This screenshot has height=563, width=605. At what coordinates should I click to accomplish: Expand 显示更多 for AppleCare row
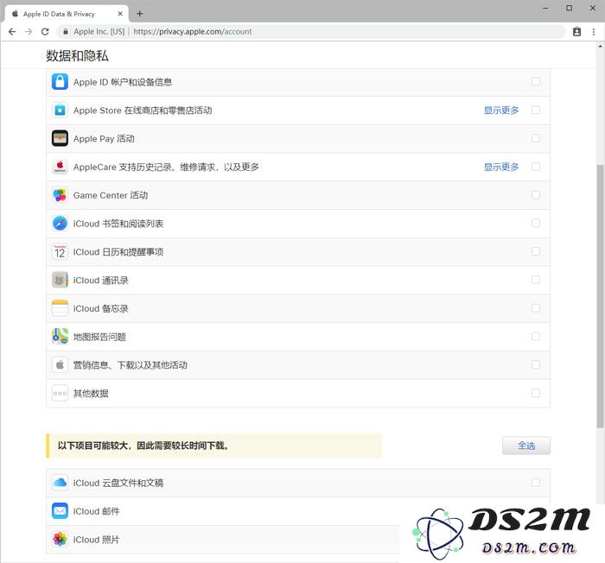pos(501,167)
